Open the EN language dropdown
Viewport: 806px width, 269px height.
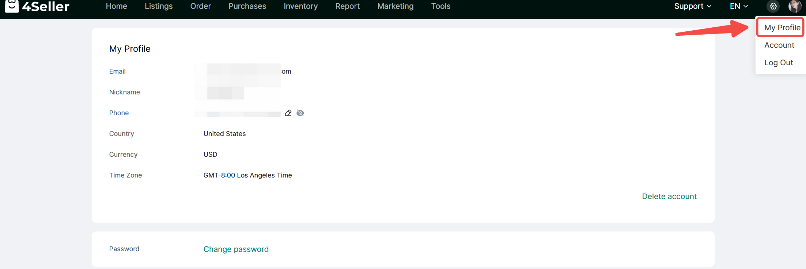point(739,6)
